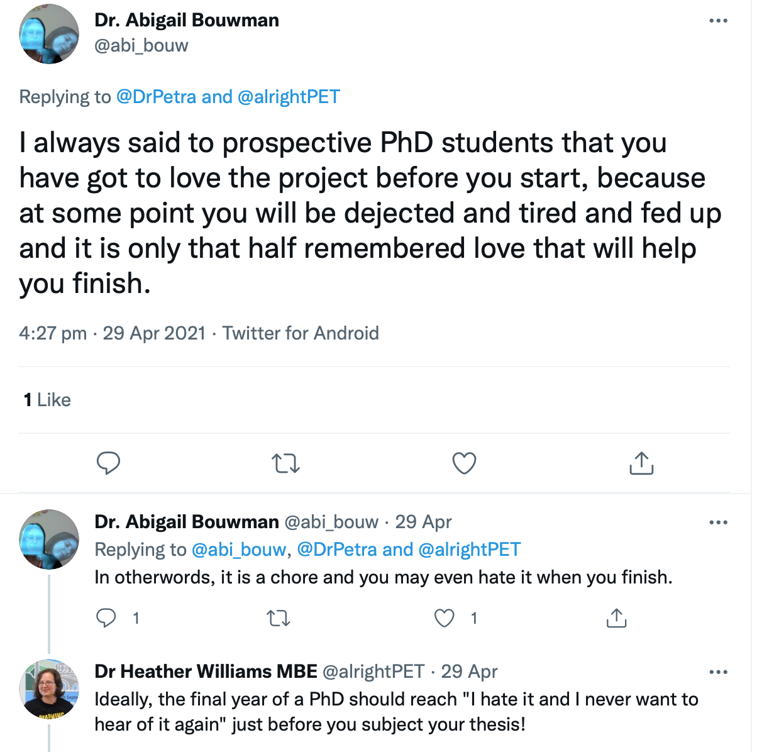The image size is (757, 752).
Task: Share the main tweet
Action: [x=641, y=463]
